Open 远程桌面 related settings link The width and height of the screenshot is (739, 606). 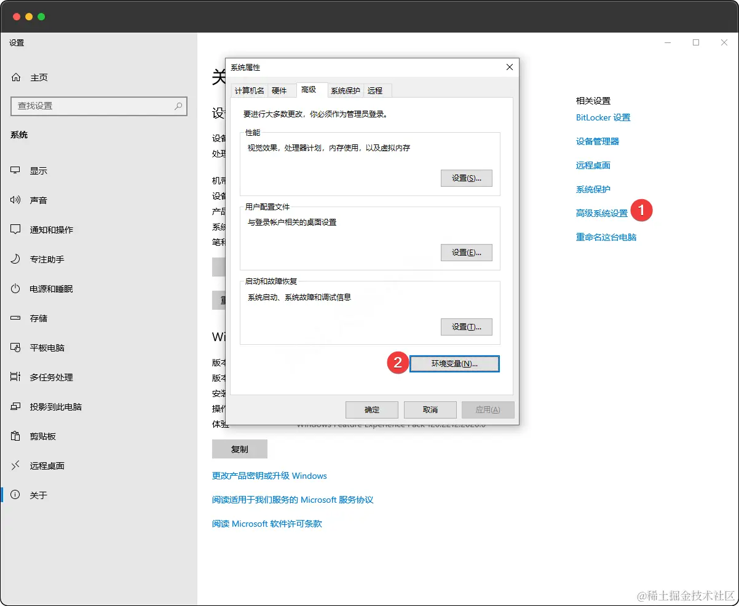click(x=593, y=165)
